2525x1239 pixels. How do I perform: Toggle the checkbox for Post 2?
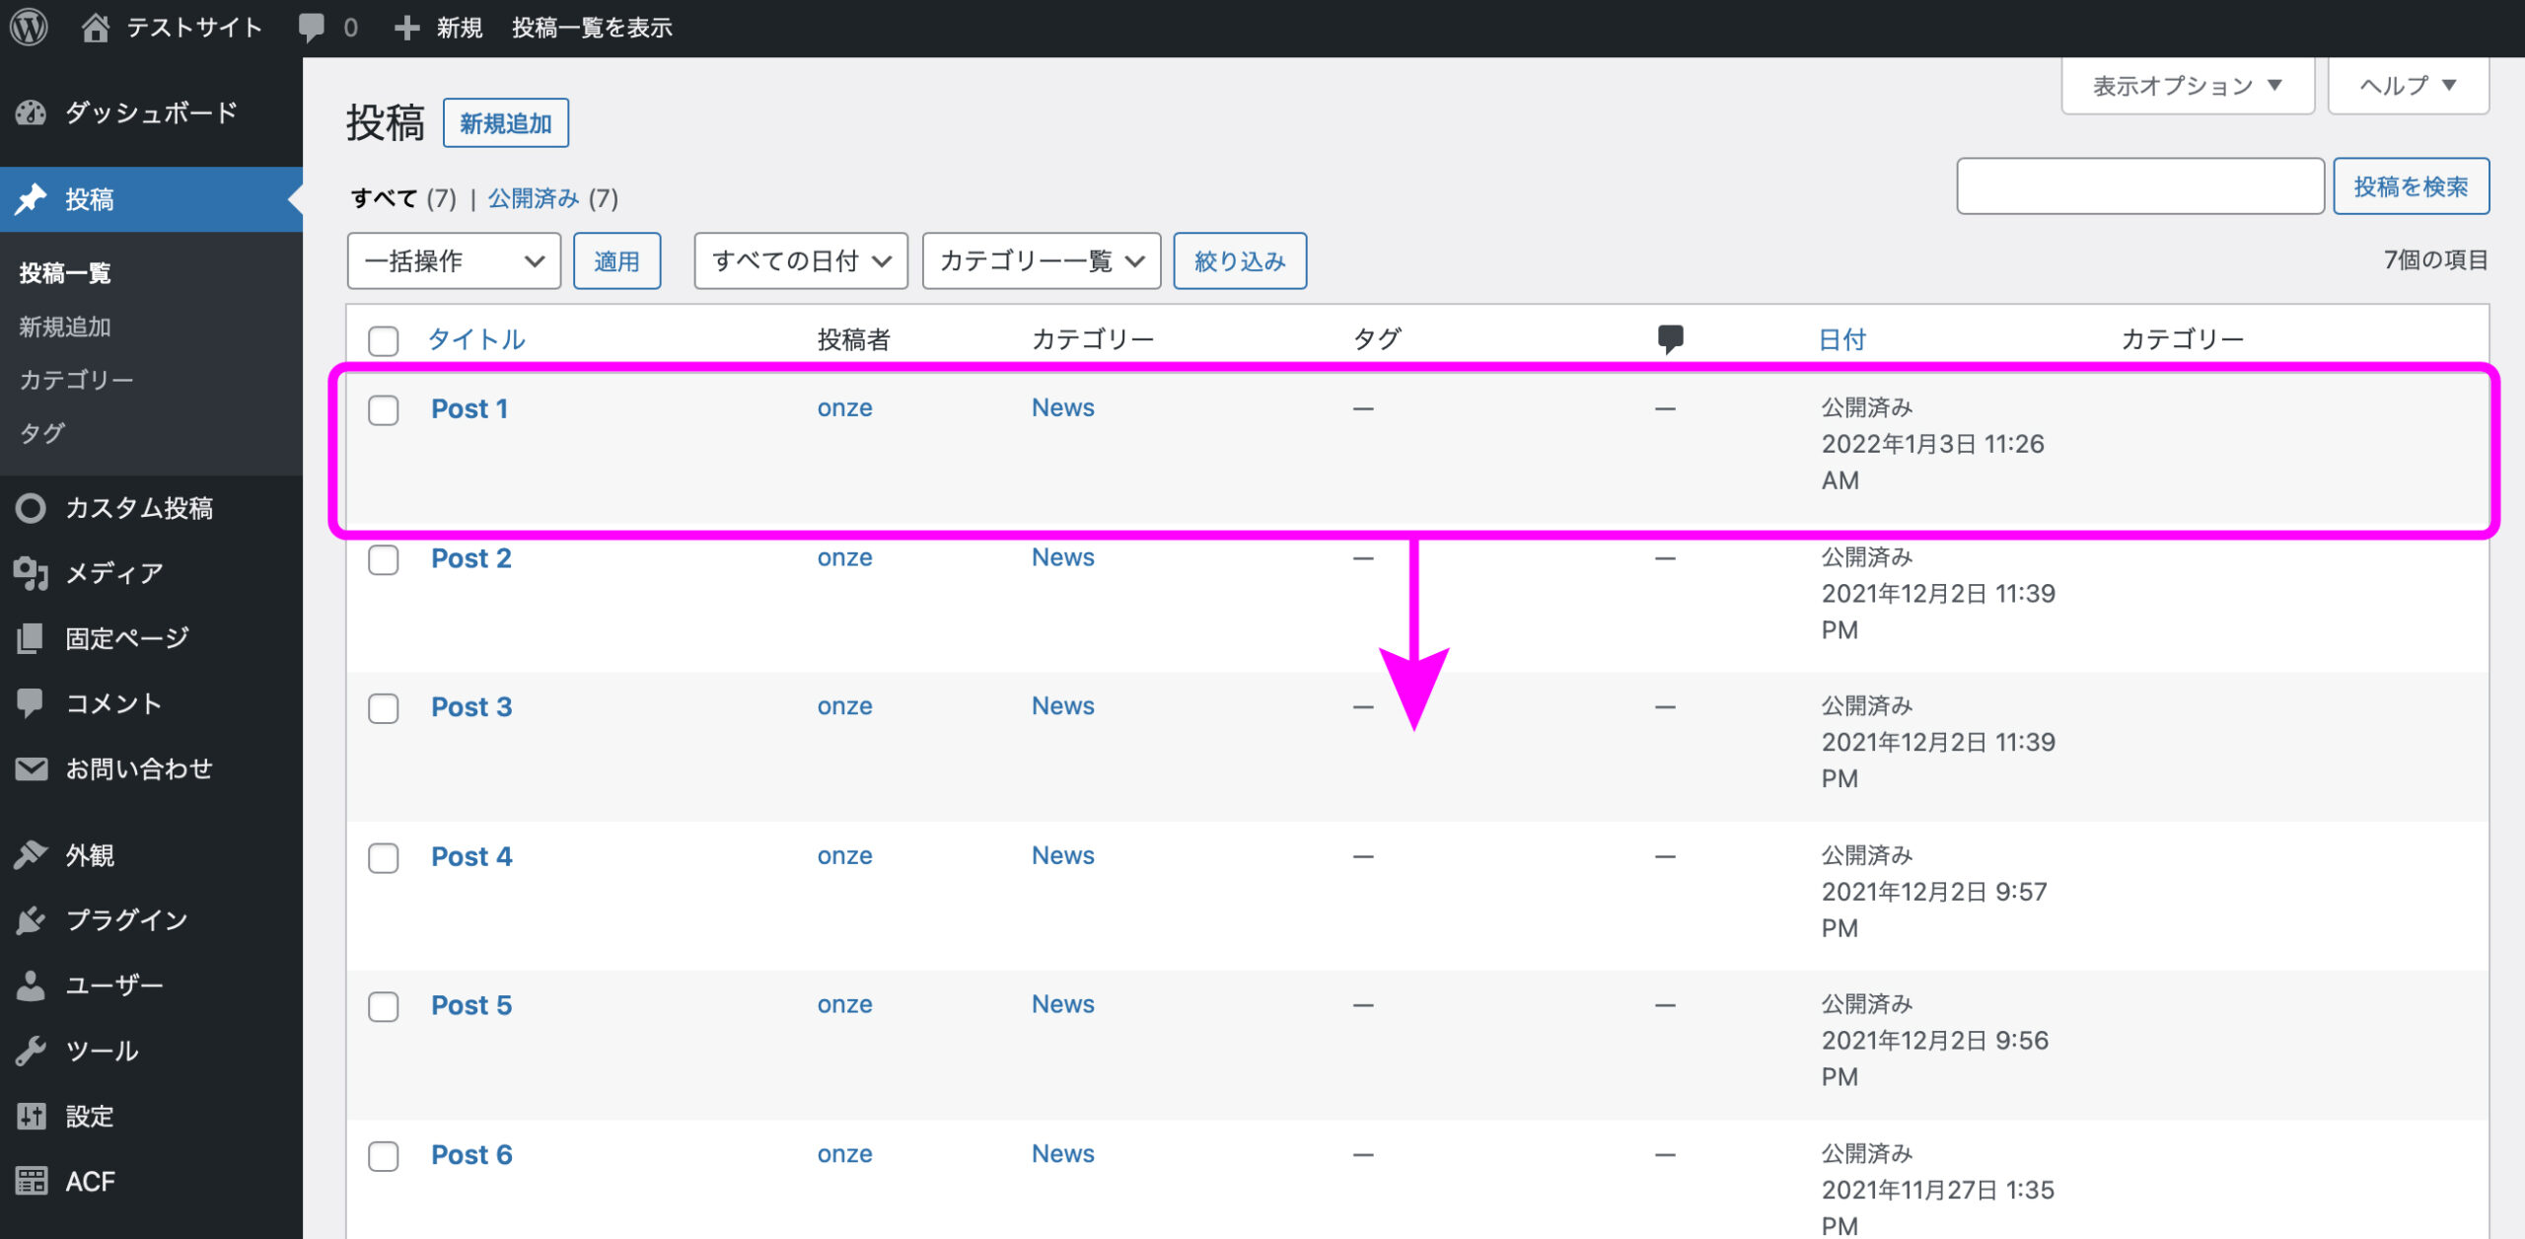click(x=384, y=557)
